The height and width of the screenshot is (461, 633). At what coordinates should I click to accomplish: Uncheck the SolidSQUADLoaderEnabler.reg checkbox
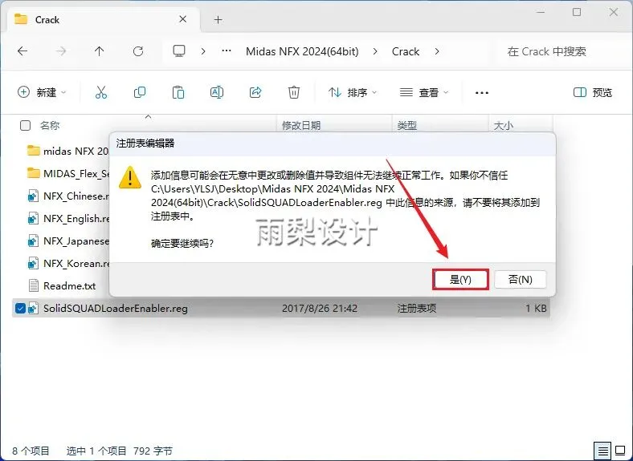[x=20, y=309]
